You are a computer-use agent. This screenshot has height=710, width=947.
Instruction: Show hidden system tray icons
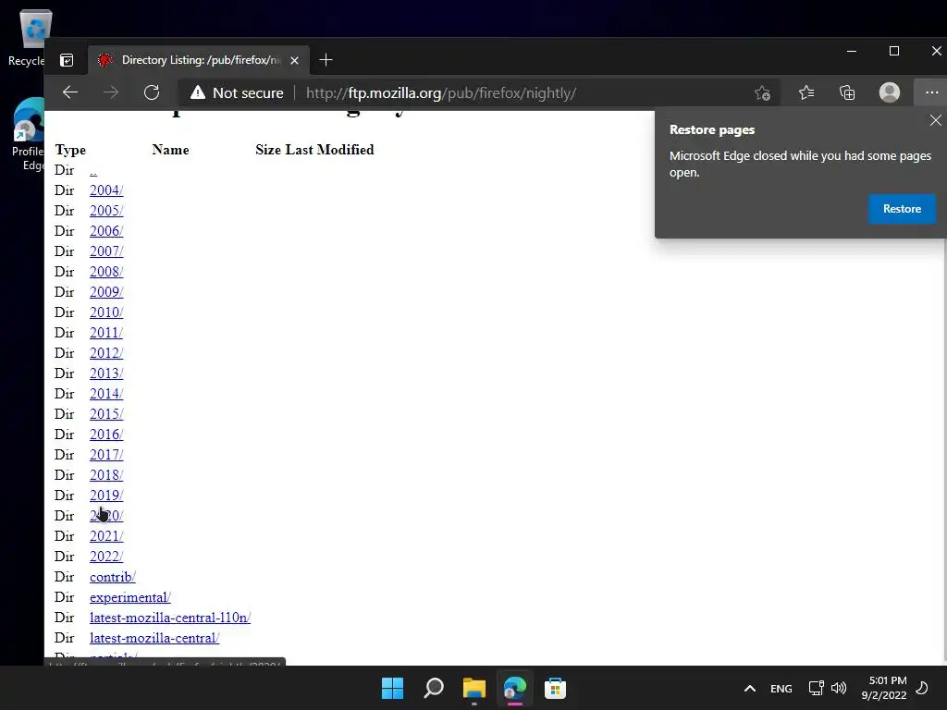click(x=749, y=688)
